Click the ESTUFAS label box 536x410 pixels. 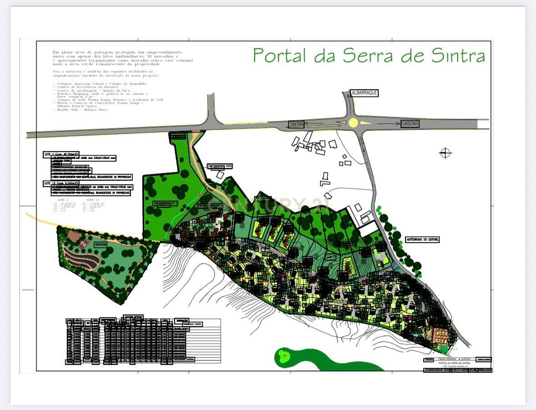[x=100, y=245]
